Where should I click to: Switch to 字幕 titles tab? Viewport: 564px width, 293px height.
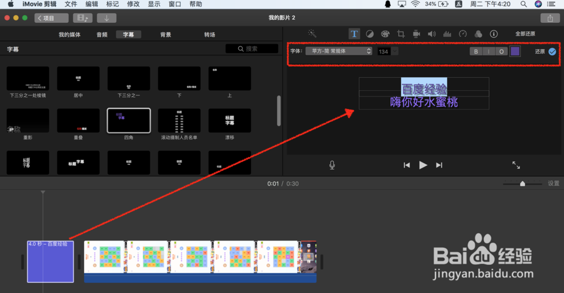pos(129,34)
